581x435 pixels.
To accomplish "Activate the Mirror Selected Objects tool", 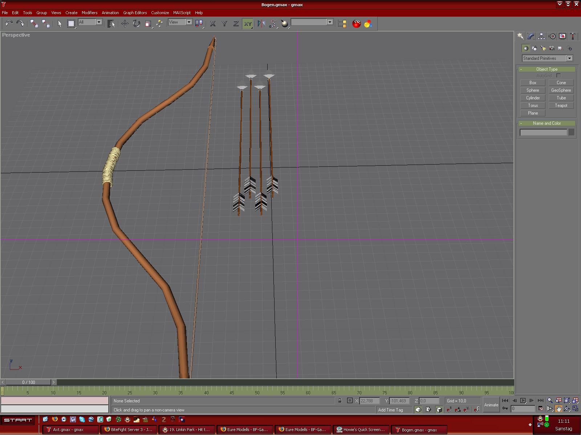I will coord(261,24).
